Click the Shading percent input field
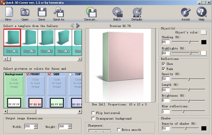Image resolution: width=212 pixels, height=135 pixels. point(165,42)
